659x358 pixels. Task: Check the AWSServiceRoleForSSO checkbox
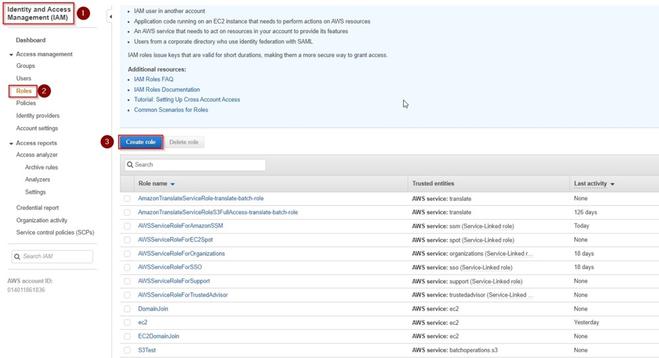127,267
